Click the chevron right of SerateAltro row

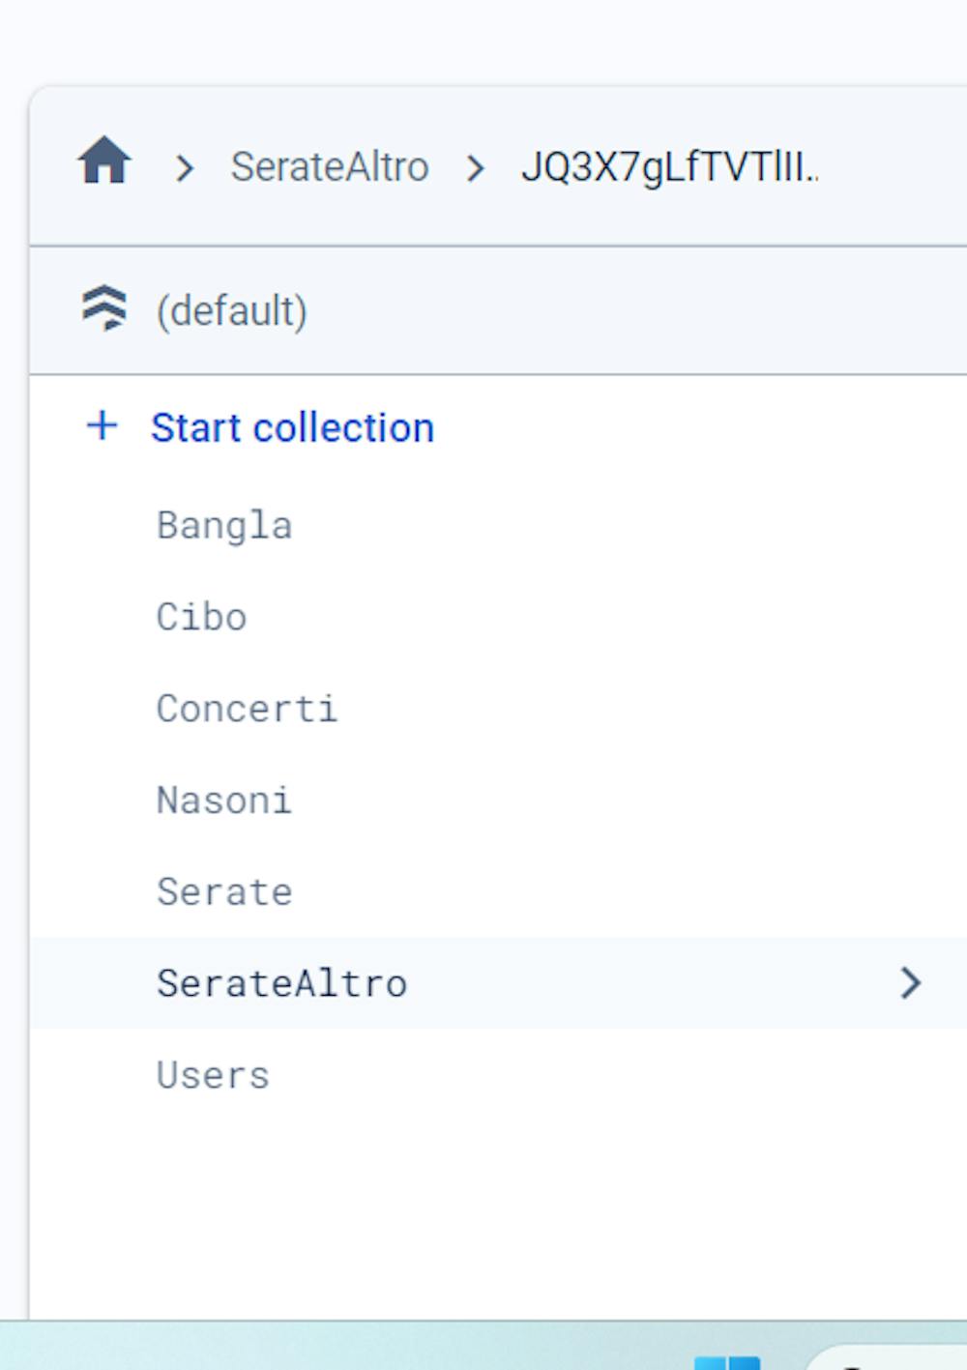pyautogui.click(x=910, y=982)
